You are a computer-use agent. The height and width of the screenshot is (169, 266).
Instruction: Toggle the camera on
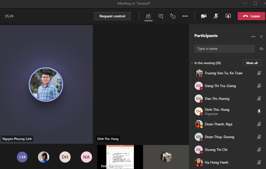[204, 16]
